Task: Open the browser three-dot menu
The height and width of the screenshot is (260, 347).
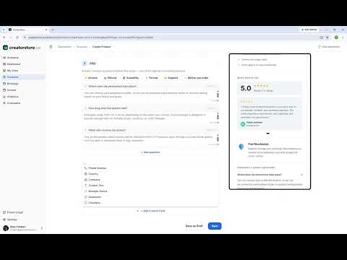Action: [x=343, y=38]
